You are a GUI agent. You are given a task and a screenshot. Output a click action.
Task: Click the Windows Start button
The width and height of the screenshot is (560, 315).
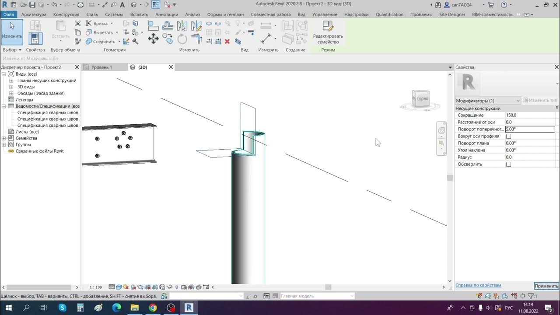(8, 308)
